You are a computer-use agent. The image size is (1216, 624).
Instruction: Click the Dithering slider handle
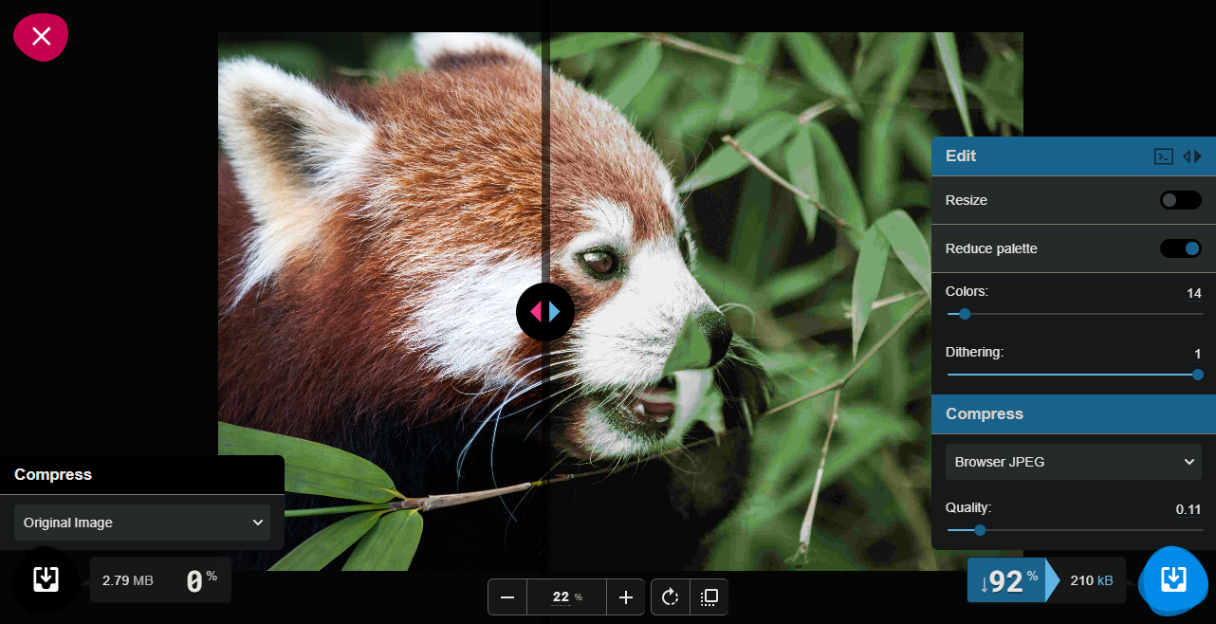pos(1198,375)
